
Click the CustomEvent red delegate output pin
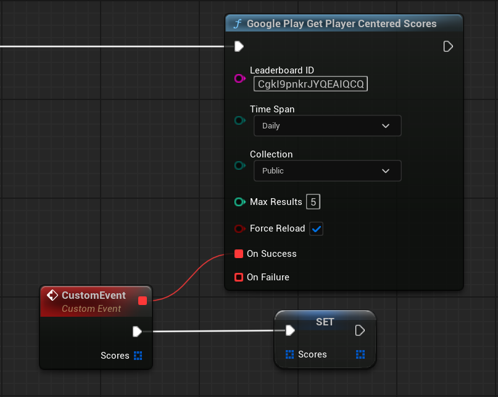click(x=143, y=301)
